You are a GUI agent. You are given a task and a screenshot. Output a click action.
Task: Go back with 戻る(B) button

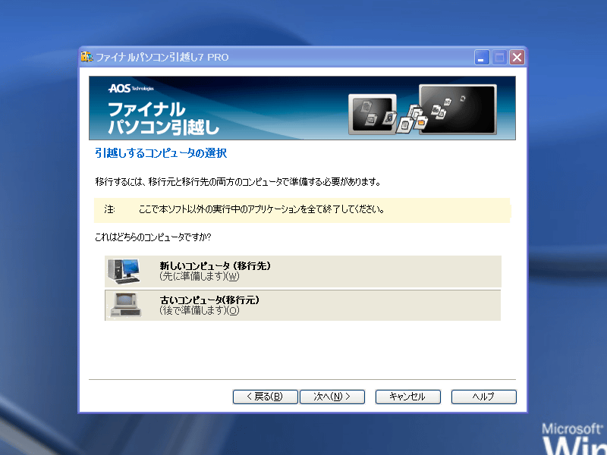click(x=265, y=397)
